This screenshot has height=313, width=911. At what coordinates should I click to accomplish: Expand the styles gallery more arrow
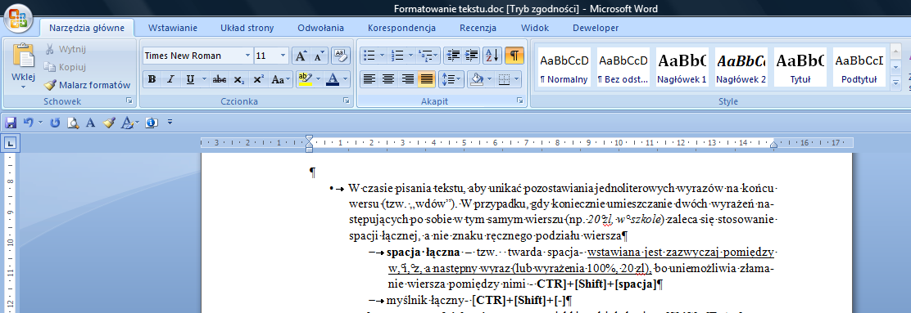tap(895, 83)
